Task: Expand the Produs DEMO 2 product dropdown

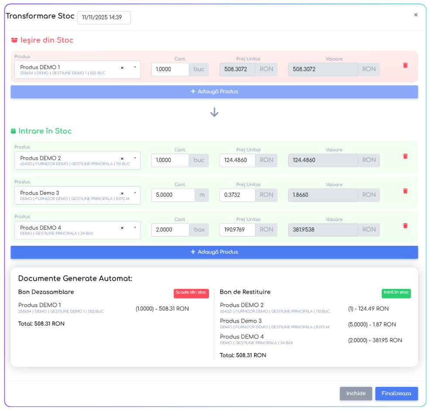Action: click(x=135, y=158)
